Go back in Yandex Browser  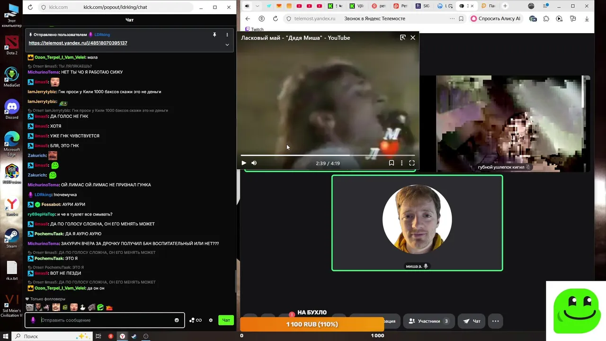tap(248, 19)
